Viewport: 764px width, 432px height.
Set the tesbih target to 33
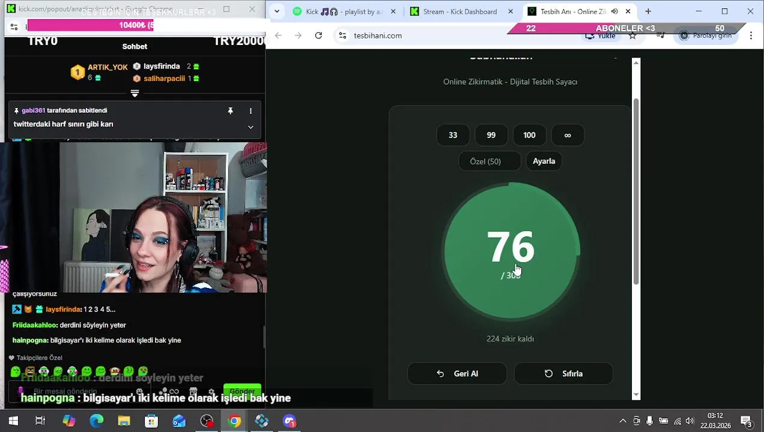(453, 135)
